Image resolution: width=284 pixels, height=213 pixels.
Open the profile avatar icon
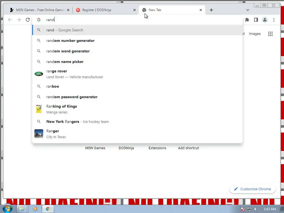[265, 20]
